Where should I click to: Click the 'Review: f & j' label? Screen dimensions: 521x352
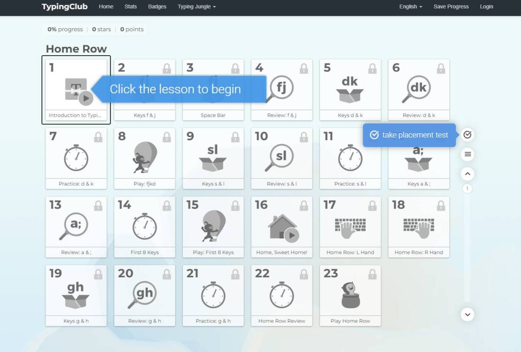click(281, 115)
